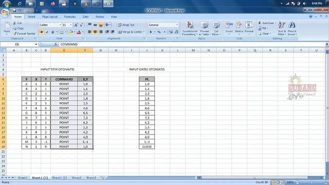Viewport: 329px width, 185px height.
Task: Zoom out with the minus button
Action: click(297, 182)
